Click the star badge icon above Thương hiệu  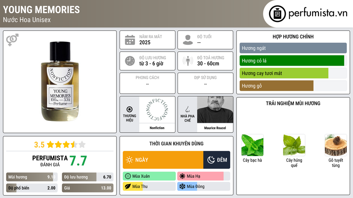tap(130, 109)
